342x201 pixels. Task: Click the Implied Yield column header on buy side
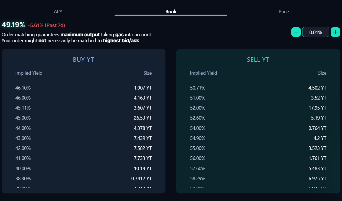click(x=29, y=73)
